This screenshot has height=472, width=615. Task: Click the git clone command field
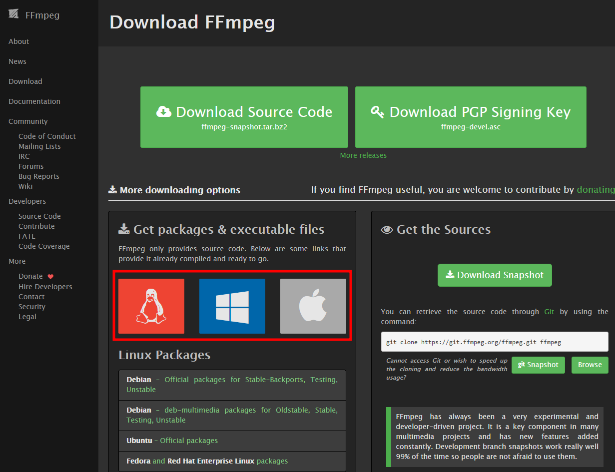495,342
